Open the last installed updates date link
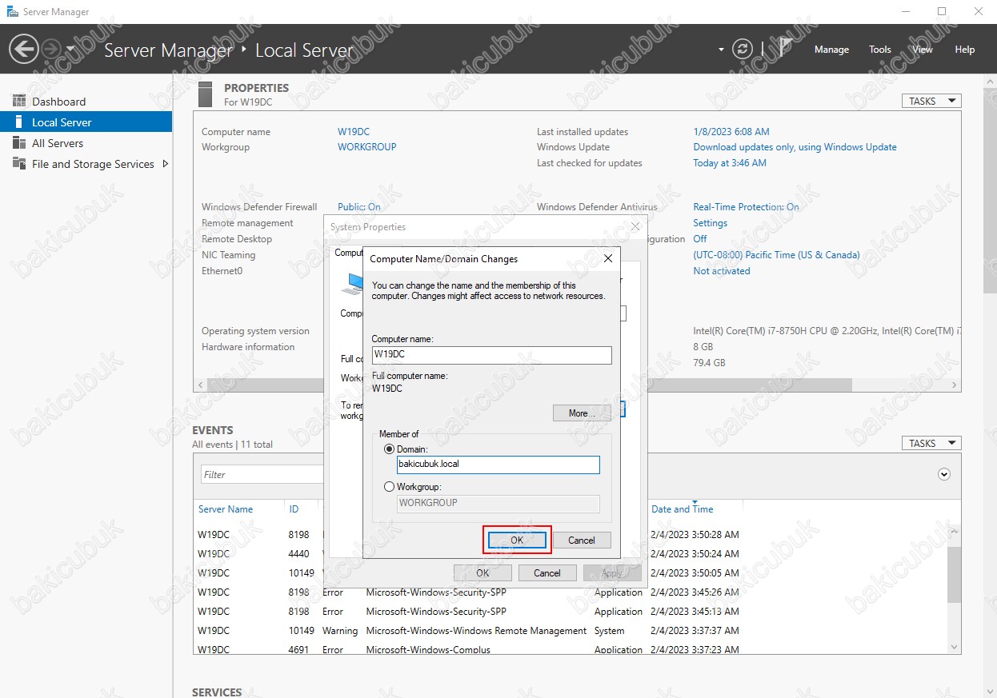 click(731, 132)
